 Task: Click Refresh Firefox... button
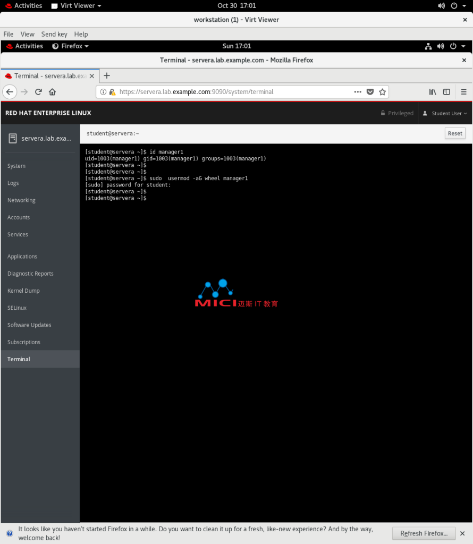424,533
